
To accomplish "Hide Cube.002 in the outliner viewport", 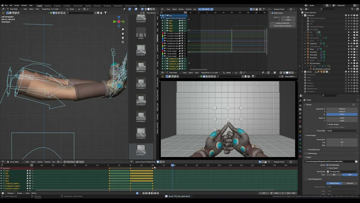I will pos(351,44).
